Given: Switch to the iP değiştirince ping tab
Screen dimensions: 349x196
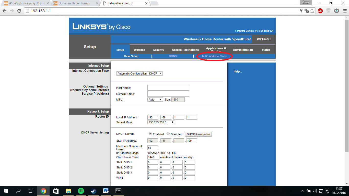Looking at the screenshot, I should [x=27, y=3].
